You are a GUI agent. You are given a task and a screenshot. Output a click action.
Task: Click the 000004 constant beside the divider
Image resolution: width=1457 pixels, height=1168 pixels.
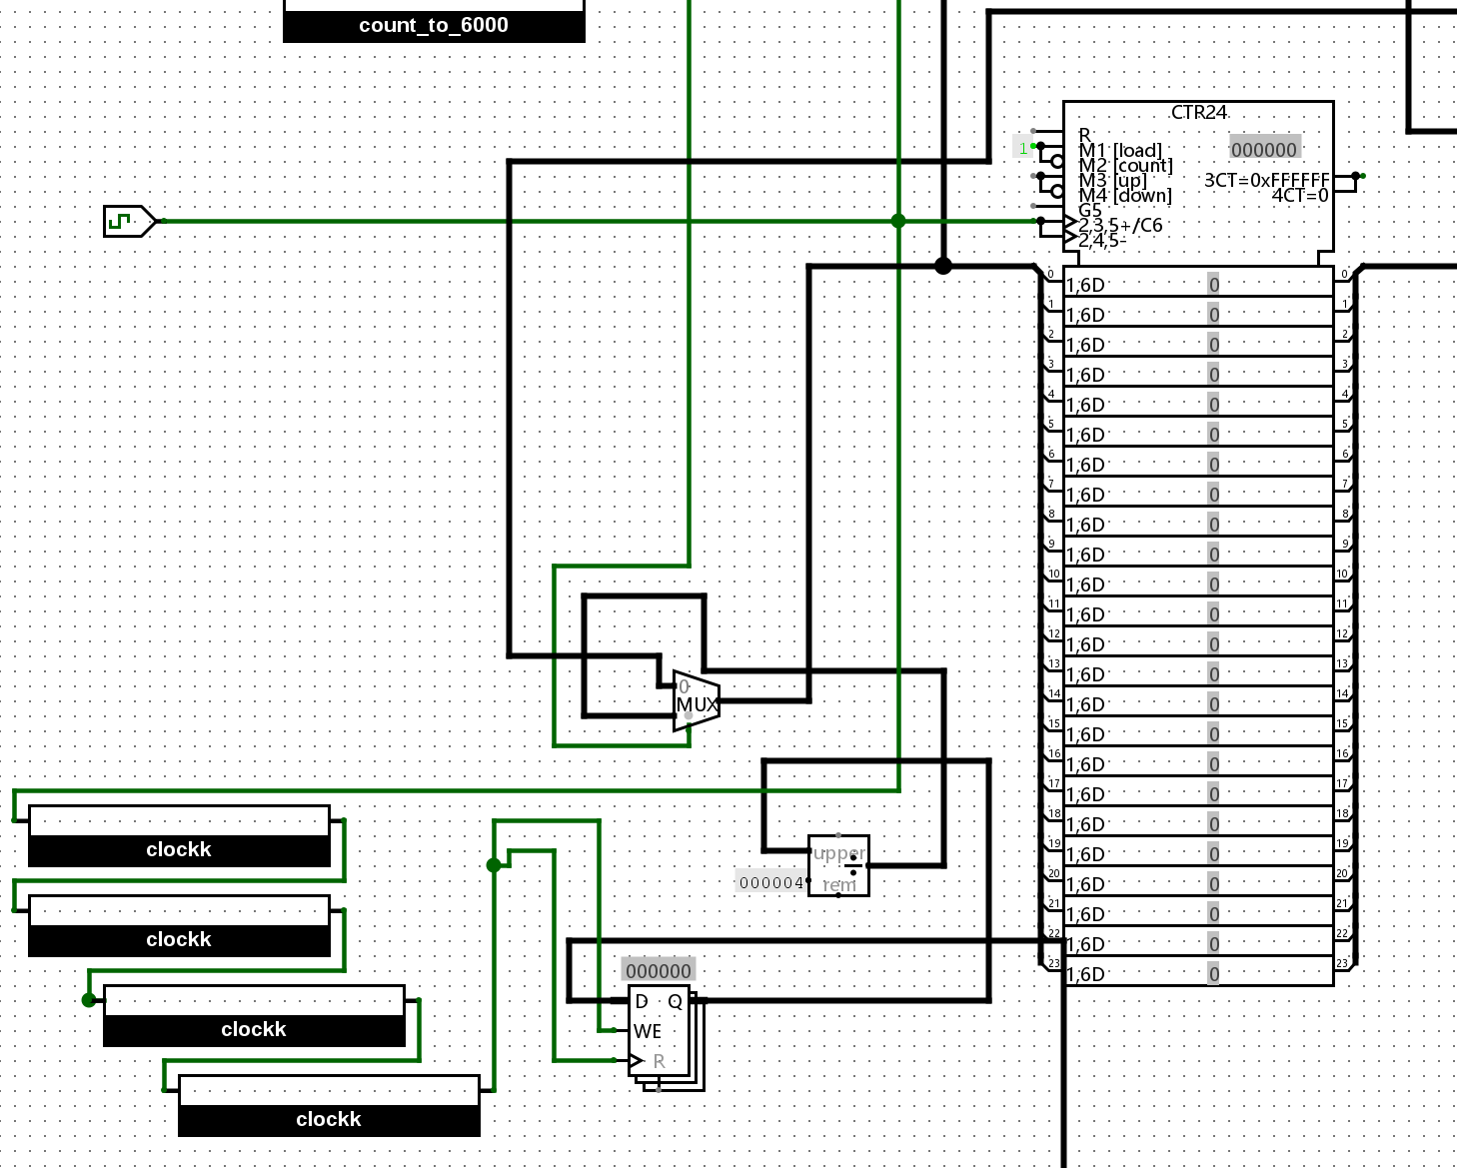770,882
